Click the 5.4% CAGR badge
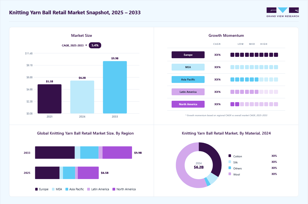The image size is (308, 204). point(95,45)
